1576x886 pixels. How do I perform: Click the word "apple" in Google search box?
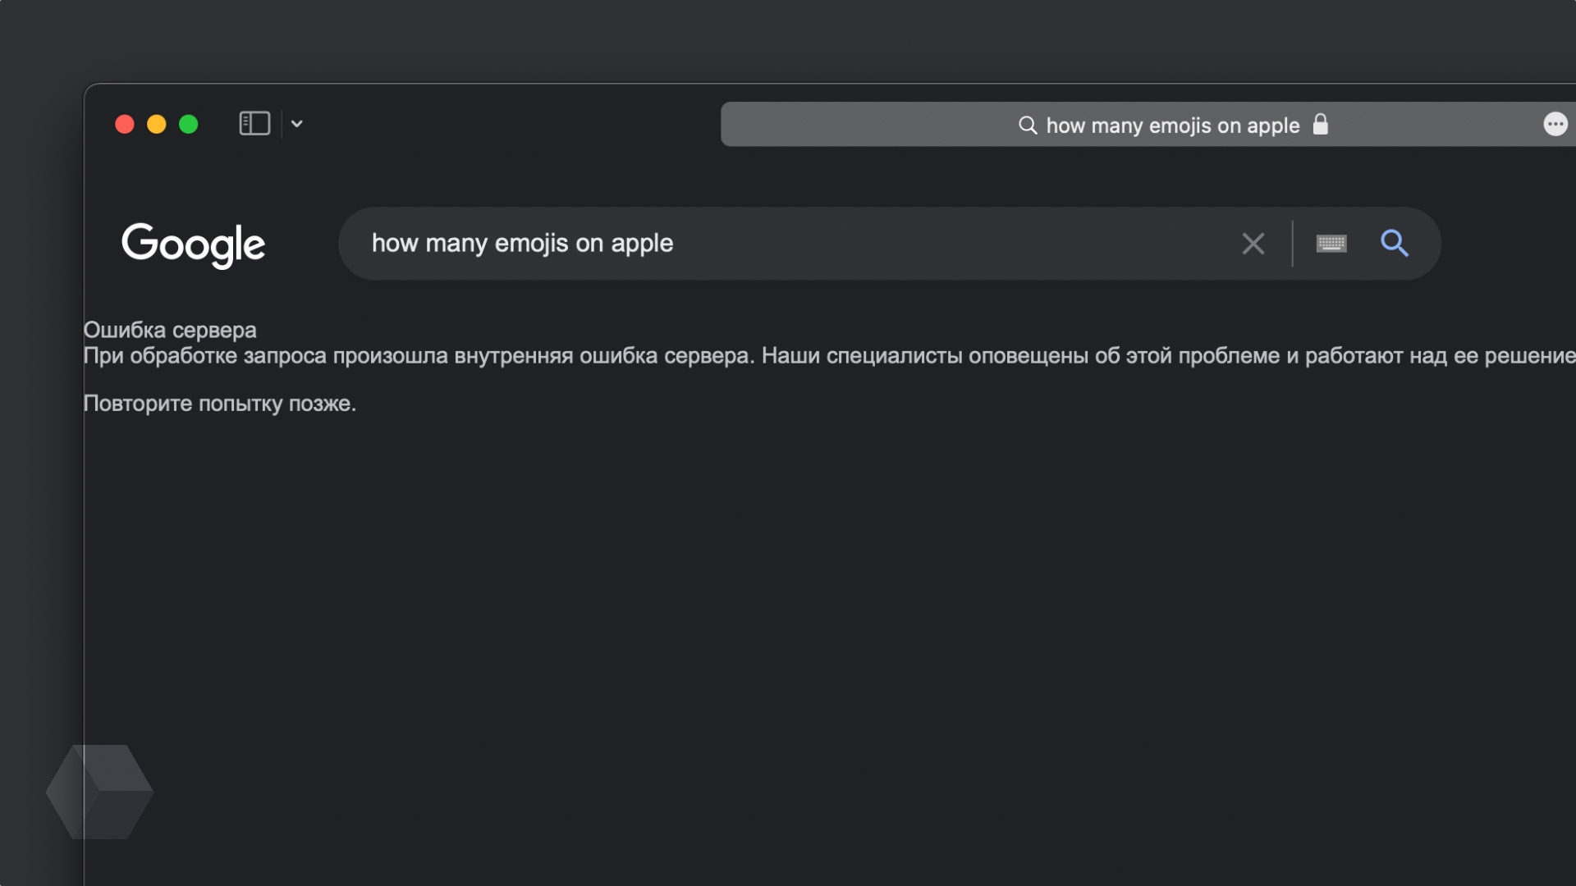pos(642,244)
